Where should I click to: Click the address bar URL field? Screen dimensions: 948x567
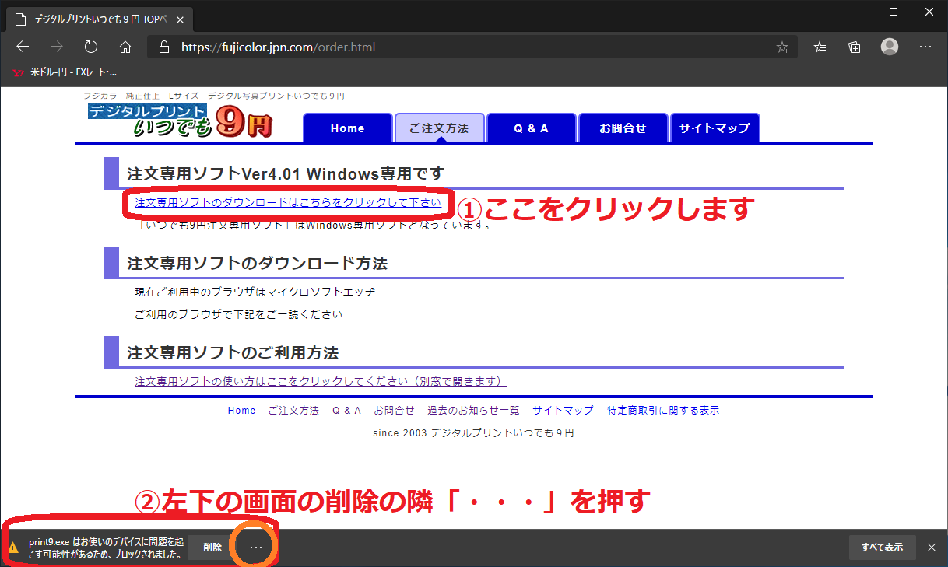pyautogui.click(x=467, y=47)
